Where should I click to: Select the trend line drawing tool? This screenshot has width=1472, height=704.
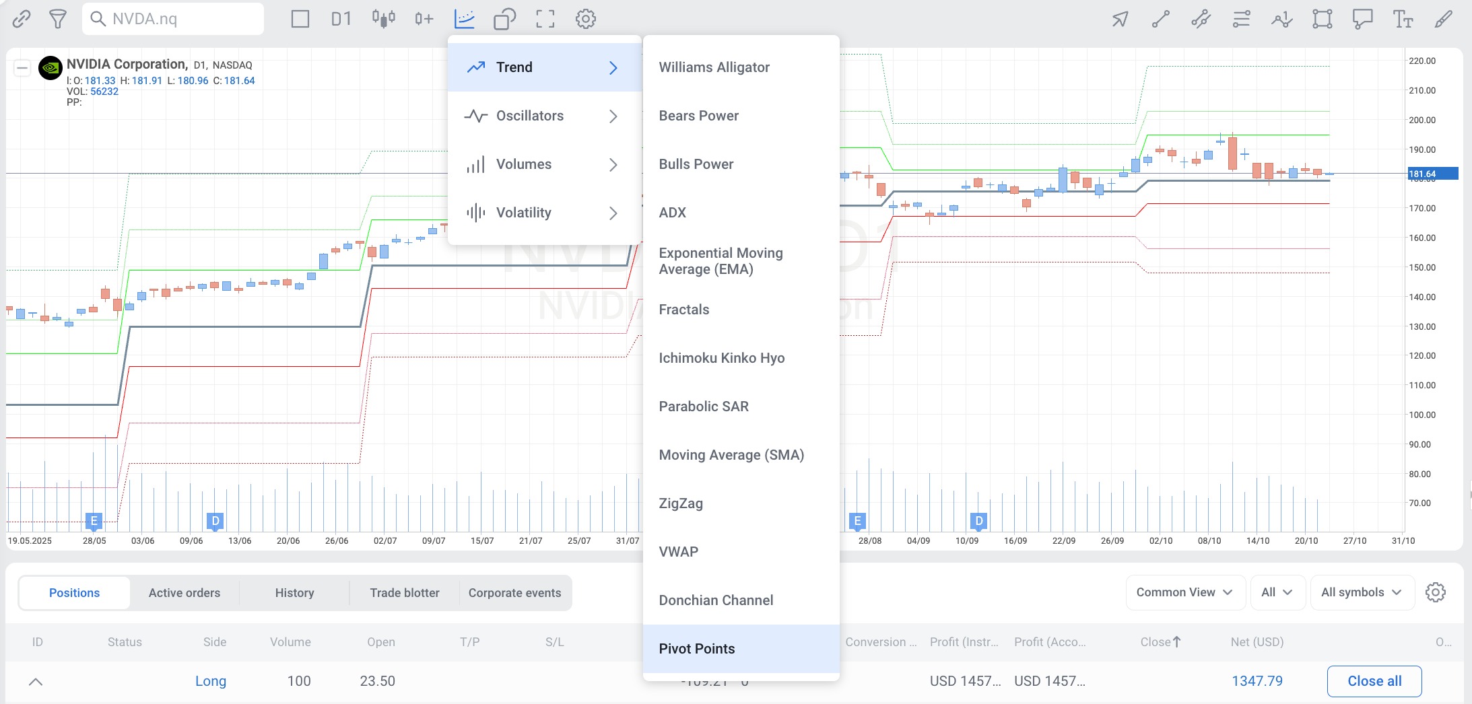tap(1160, 19)
